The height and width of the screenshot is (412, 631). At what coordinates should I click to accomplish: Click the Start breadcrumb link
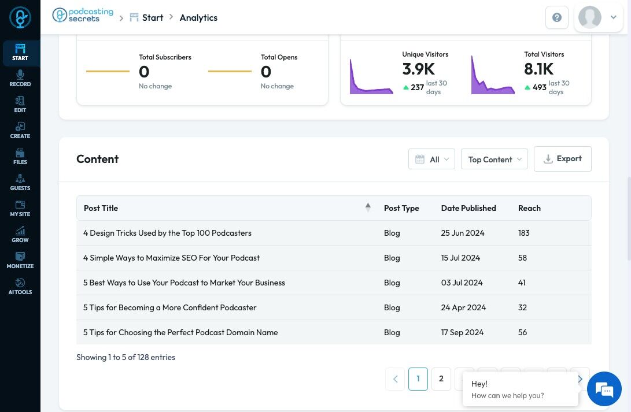coord(153,18)
